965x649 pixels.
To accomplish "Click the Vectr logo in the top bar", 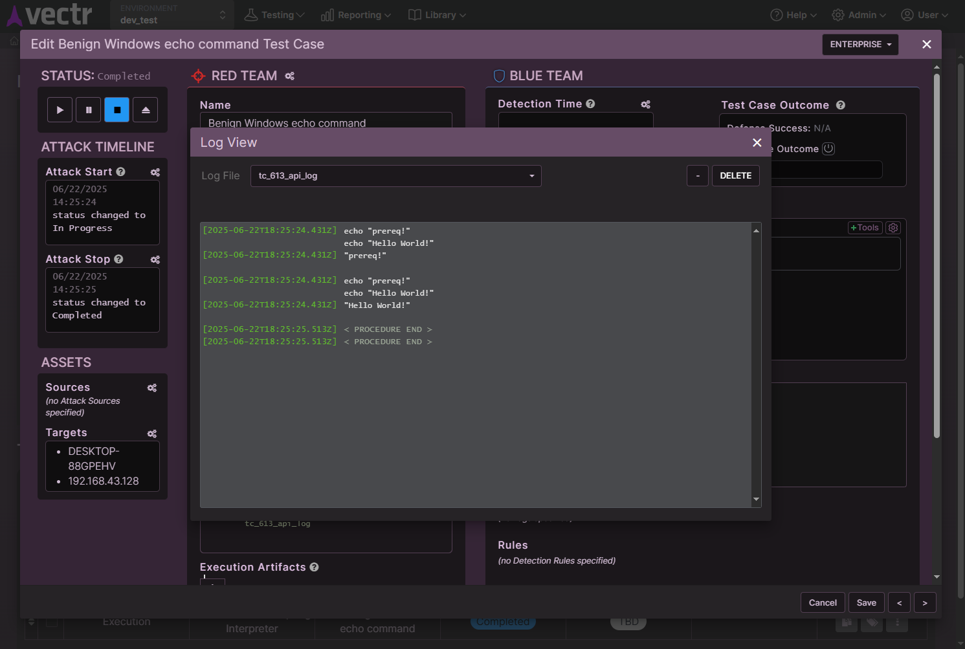I will point(50,14).
